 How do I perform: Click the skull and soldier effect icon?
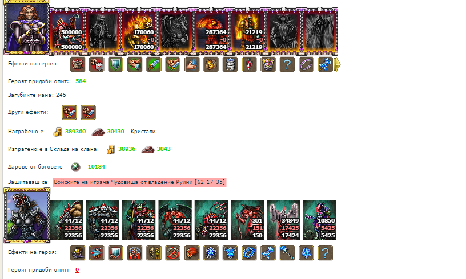[x=154, y=253]
